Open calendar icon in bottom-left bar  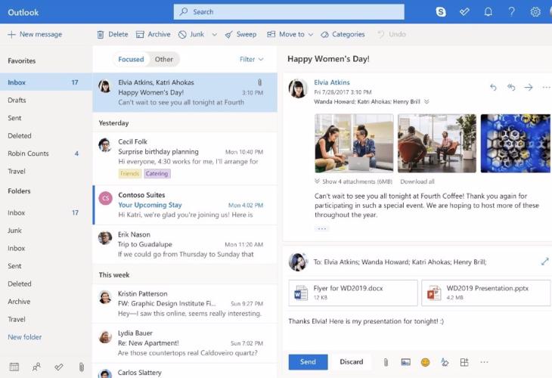coord(14,367)
